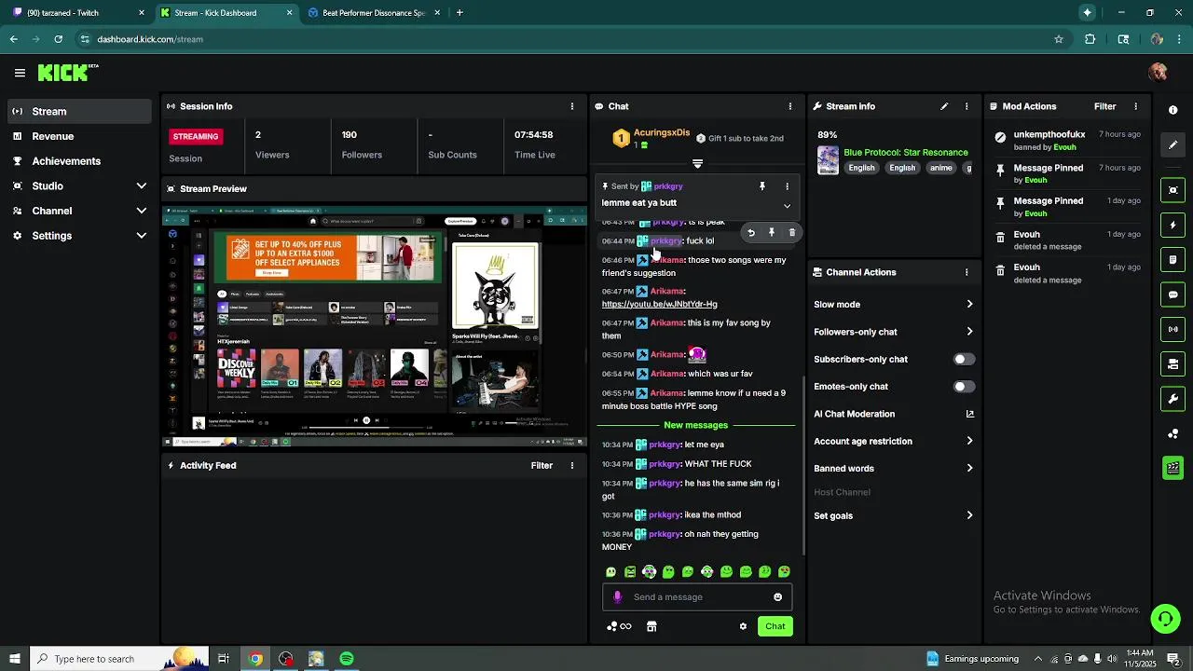
Task: Filter the Mod Actions list
Action: (1105, 106)
